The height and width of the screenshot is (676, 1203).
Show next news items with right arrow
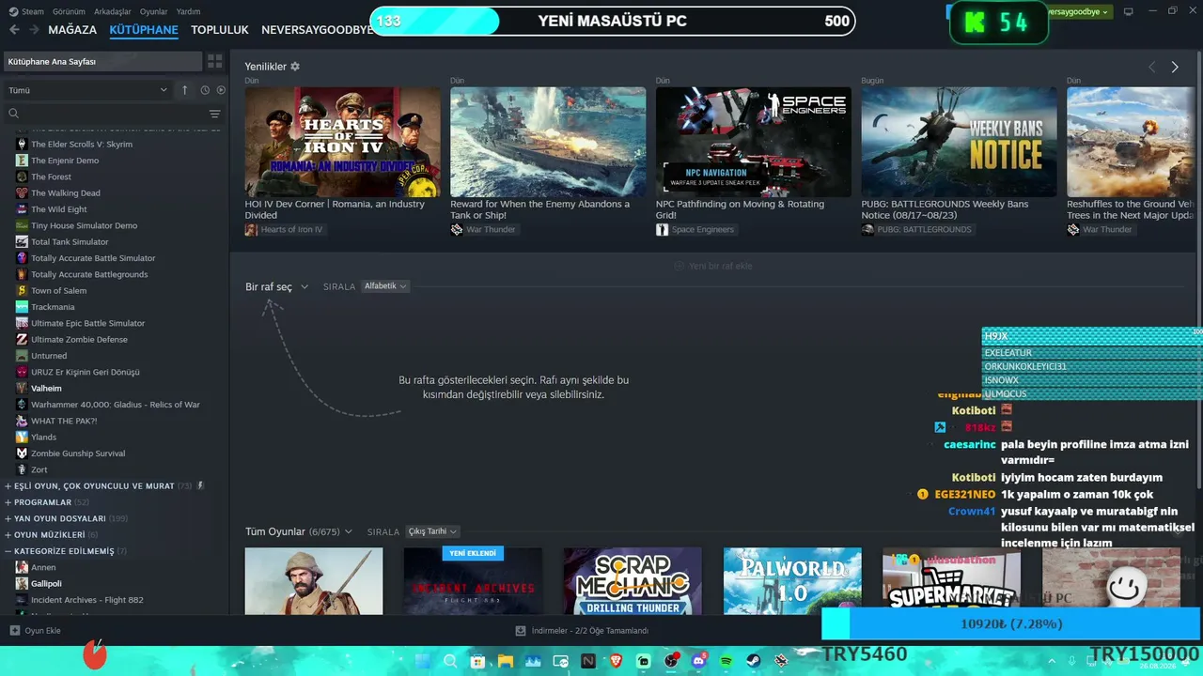point(1175,67)
